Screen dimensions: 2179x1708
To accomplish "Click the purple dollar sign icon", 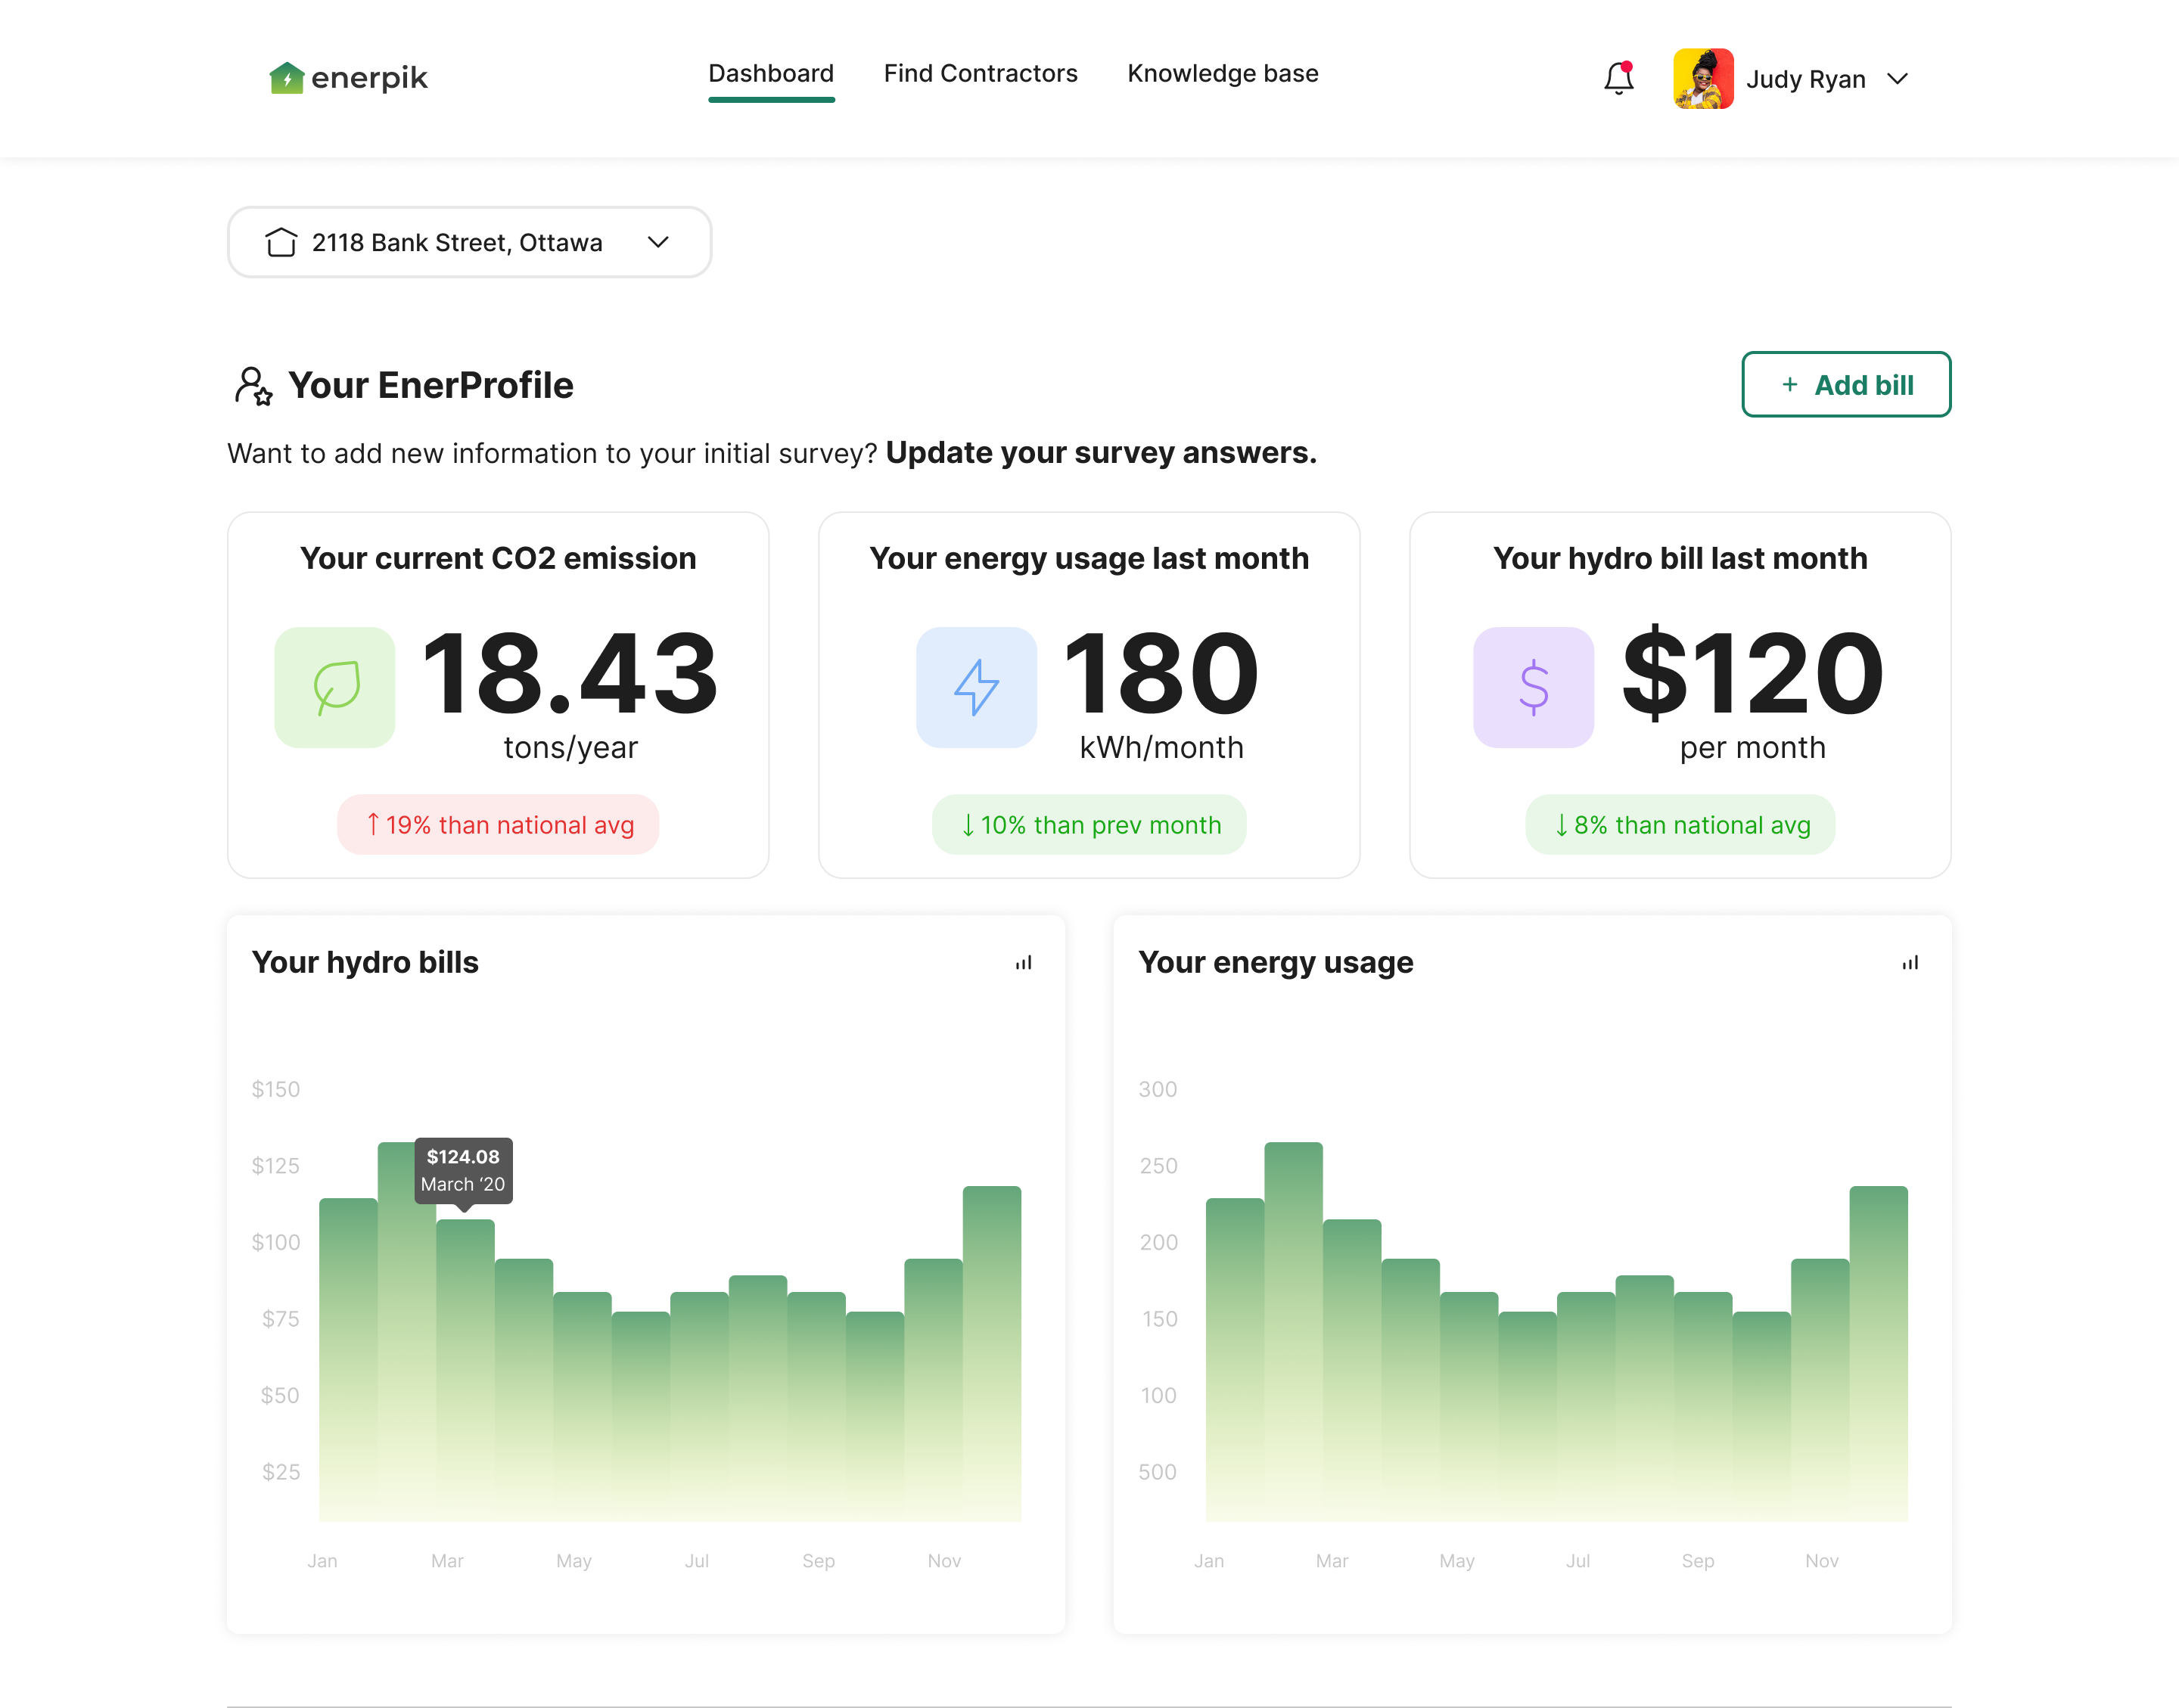I will (x=1533, y=687).
